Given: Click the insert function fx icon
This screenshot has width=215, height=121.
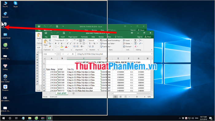Looking at the screenshot, I should pyautogui.click(x=73, y=54).
